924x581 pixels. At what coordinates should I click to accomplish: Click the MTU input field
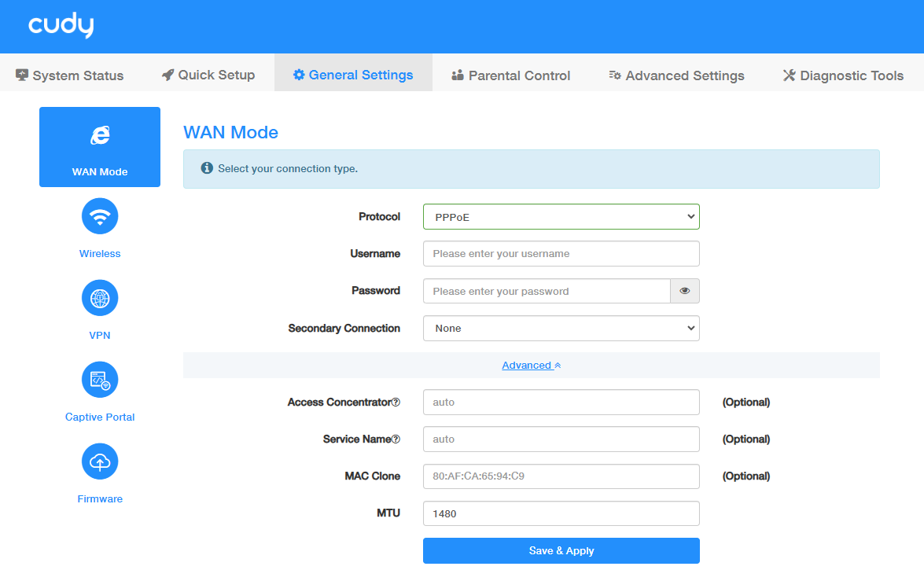(x=561, y=514)
